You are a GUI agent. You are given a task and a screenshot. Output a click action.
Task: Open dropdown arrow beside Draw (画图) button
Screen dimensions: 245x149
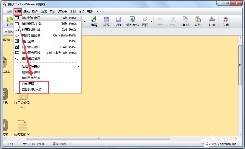(x=152, y=22)
